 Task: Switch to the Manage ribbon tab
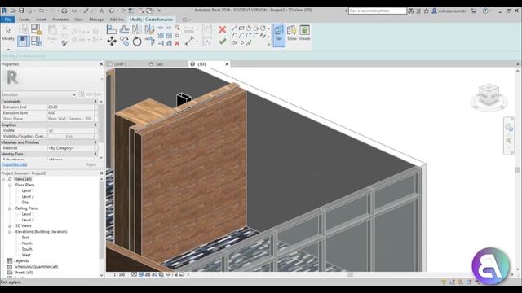coord(96,20)
